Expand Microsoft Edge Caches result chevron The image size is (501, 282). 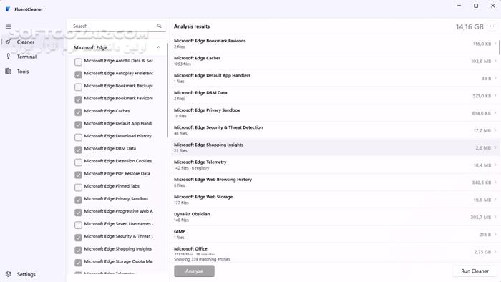[x=495, y=61]
